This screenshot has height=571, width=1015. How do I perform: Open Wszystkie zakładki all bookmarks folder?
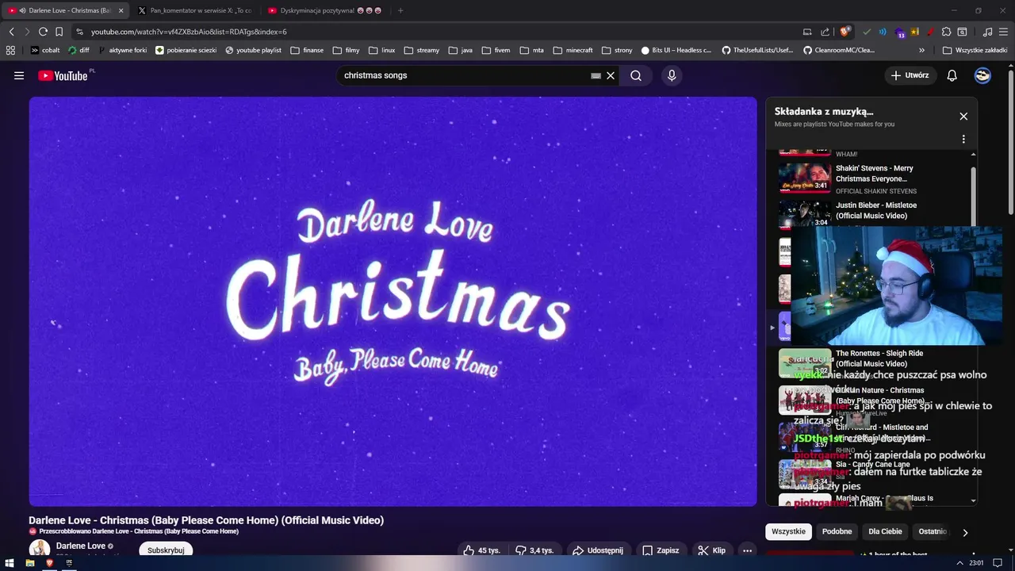(x=975, y=50)
